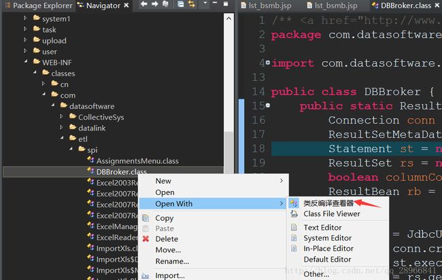Choose Move... from context menu

pyautogui.click(x=213, y=250)
